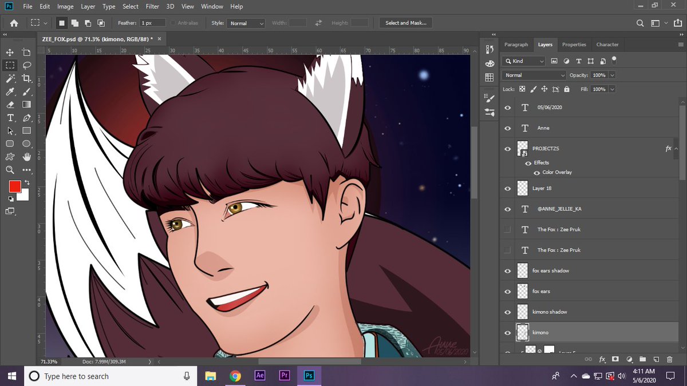Switch to the Character tab
Image resolution: width=687 pixels, height=386 pixels.
[607, 44]
